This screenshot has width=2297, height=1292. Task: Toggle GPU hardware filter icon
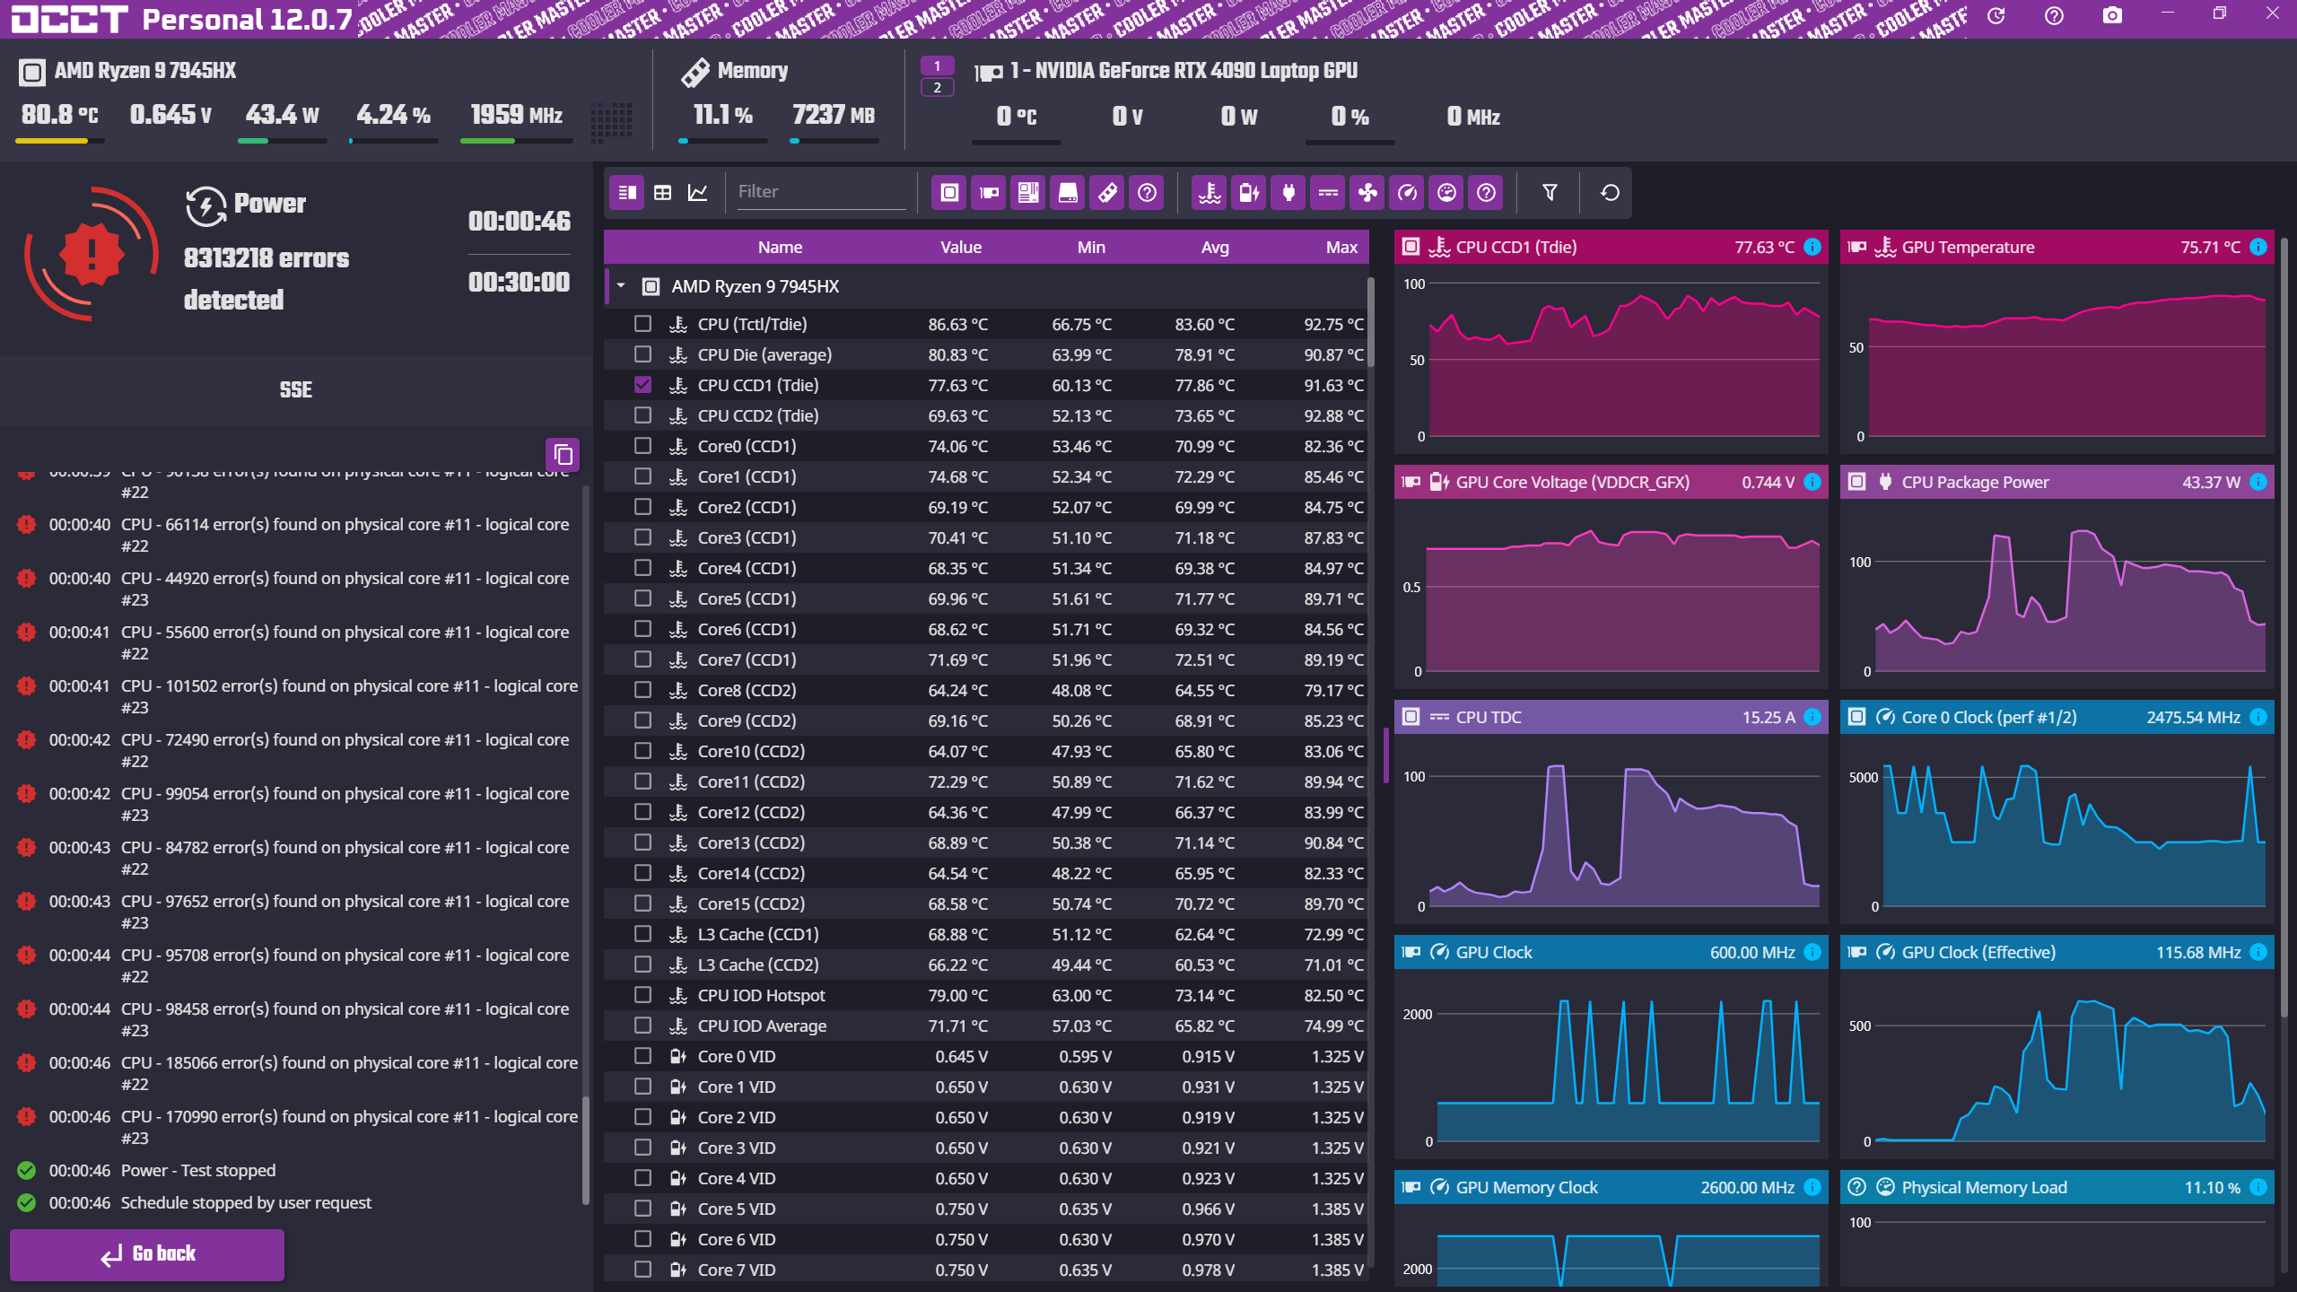[x=989, y=192]
